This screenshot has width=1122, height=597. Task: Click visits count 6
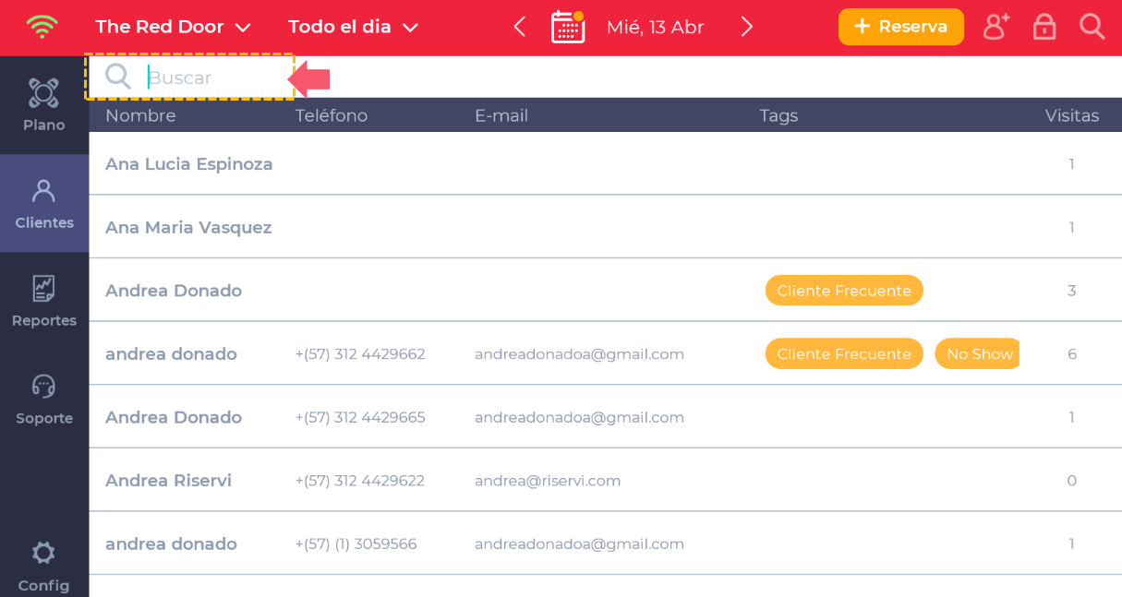pos(1072,354)
